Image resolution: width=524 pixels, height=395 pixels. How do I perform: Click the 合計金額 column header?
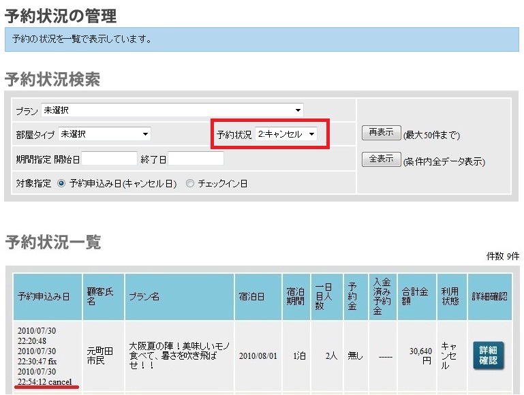[x=415, y=297]
